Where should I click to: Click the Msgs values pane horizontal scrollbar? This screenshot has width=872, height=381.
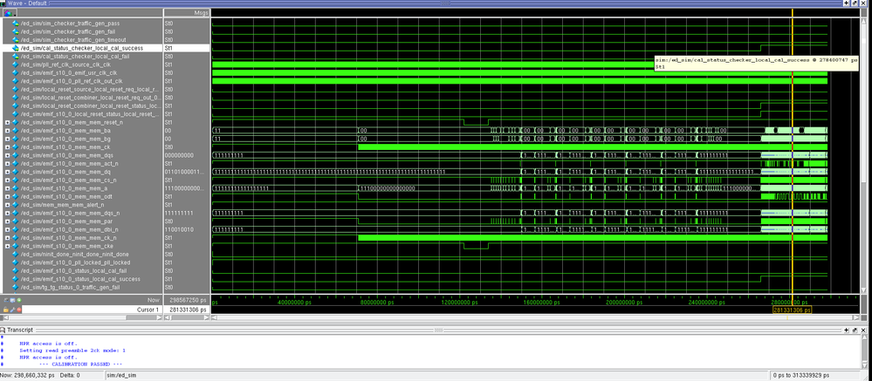[x=187, y=317]
